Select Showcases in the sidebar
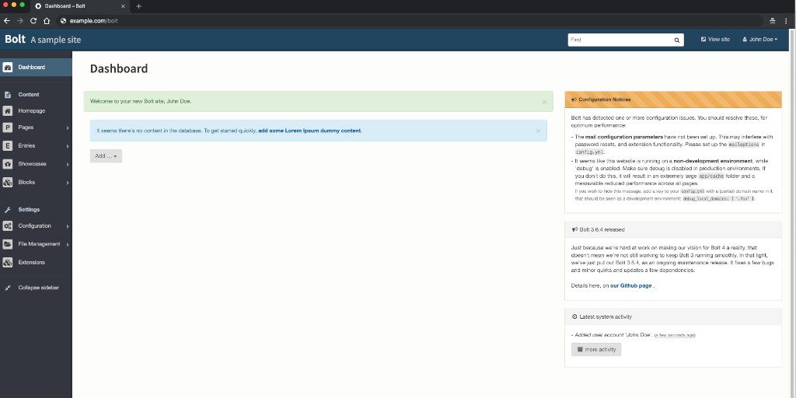Viewport: 796px width, 398px height. (x=33, y=164)
